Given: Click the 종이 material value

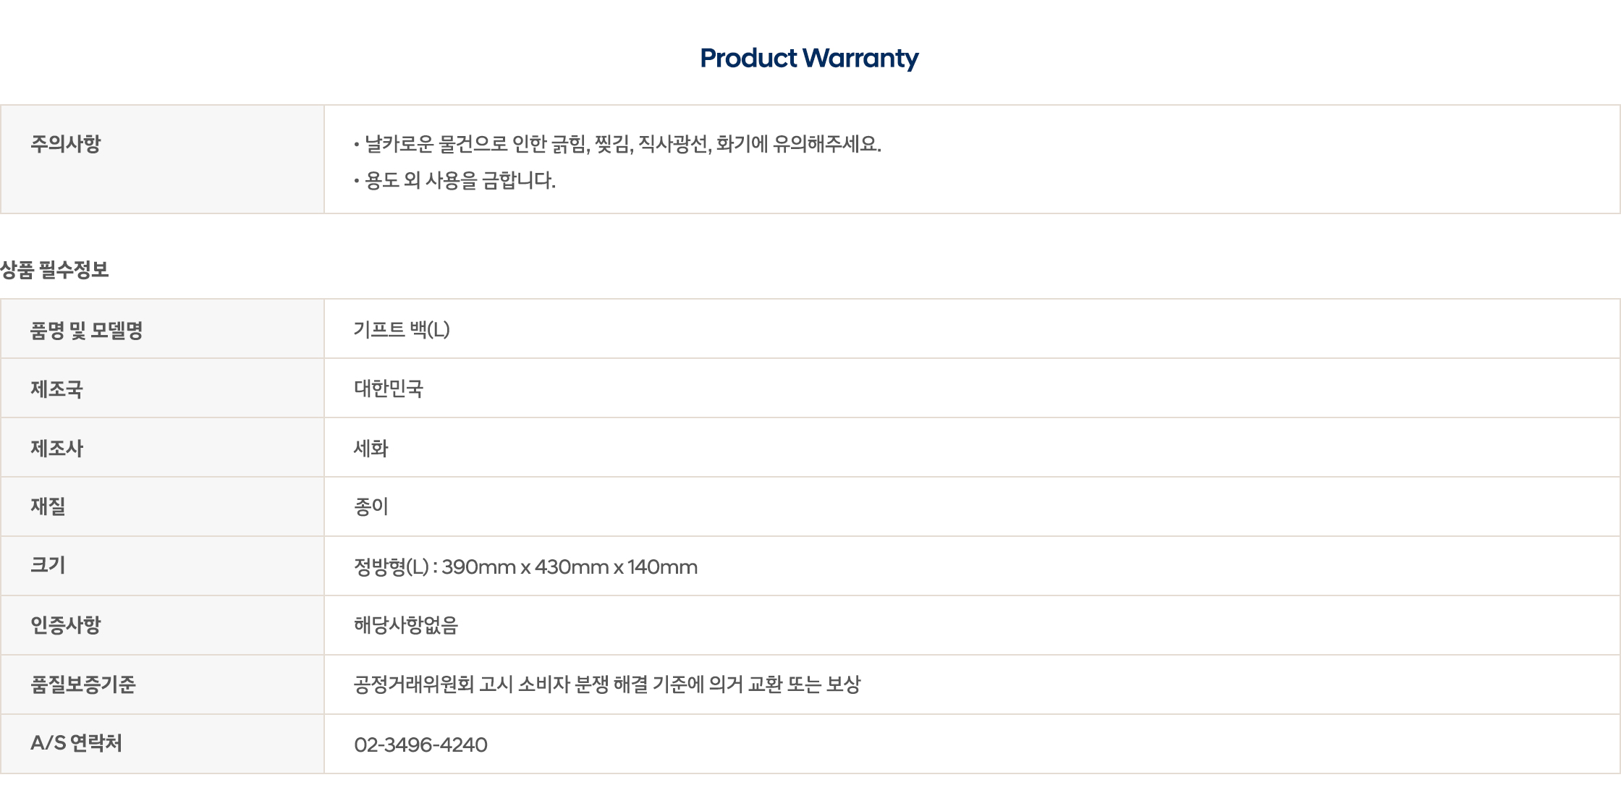Looking at the screenshot, I should tap(371, 506).
